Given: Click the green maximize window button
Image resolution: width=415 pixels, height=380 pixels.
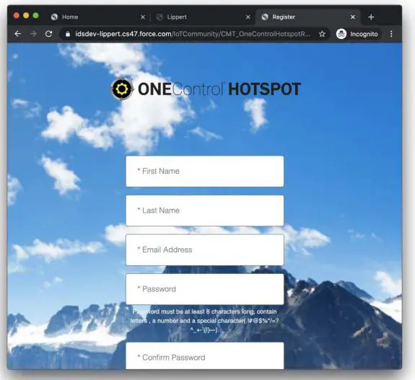Looking at the screenshot, I should (x=36, y=16).
